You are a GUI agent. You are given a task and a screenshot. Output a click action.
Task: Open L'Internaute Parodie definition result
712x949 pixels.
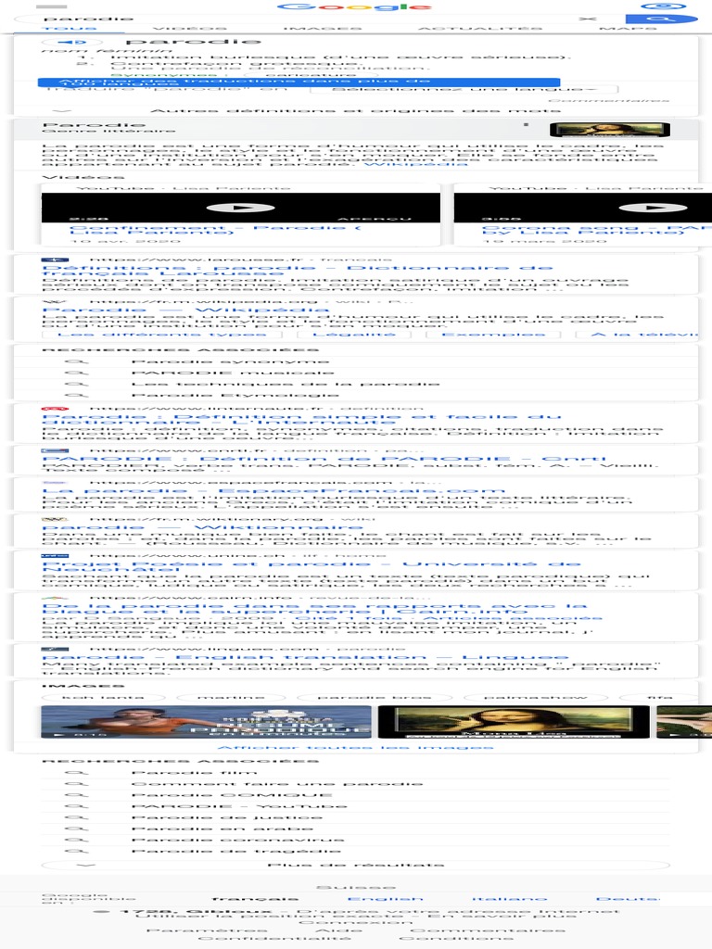coord(301,420)
